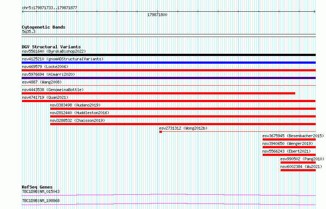This screenshot has width=326, height=209.
Task: Click the esv3675945 (Besenbacher2015) label
Action: pyautogui.click(x=293, y=136)
